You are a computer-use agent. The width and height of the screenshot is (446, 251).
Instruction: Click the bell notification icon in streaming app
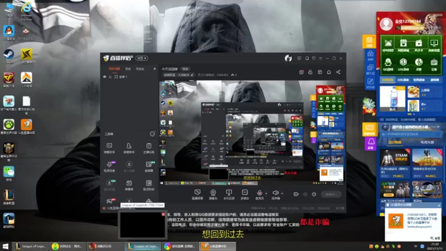point(329,73)
